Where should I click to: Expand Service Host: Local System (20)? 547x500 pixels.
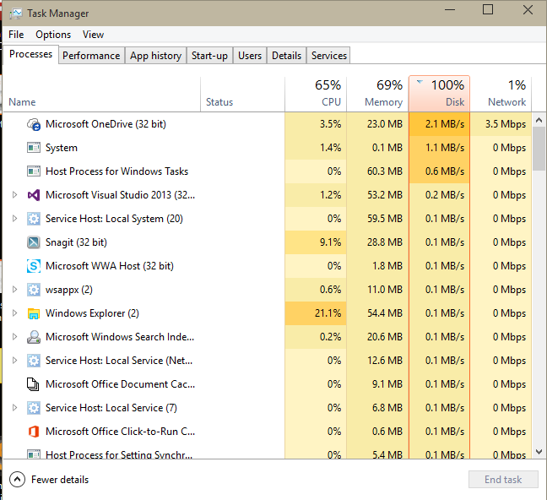(x=14, y=219)
